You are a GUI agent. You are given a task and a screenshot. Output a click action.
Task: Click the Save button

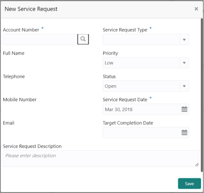pyautogui.click(x=189, y=183)
